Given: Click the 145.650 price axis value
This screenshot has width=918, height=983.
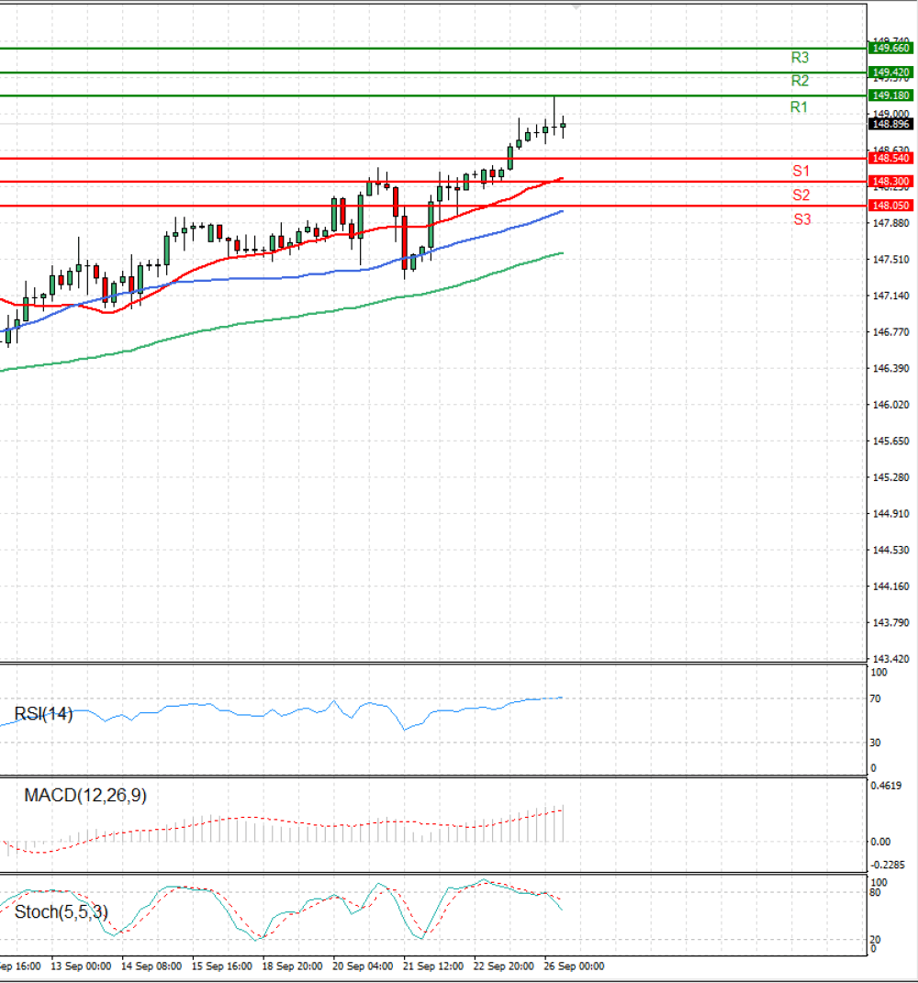Looking at the screenshot, I should [x=891, y=441].
